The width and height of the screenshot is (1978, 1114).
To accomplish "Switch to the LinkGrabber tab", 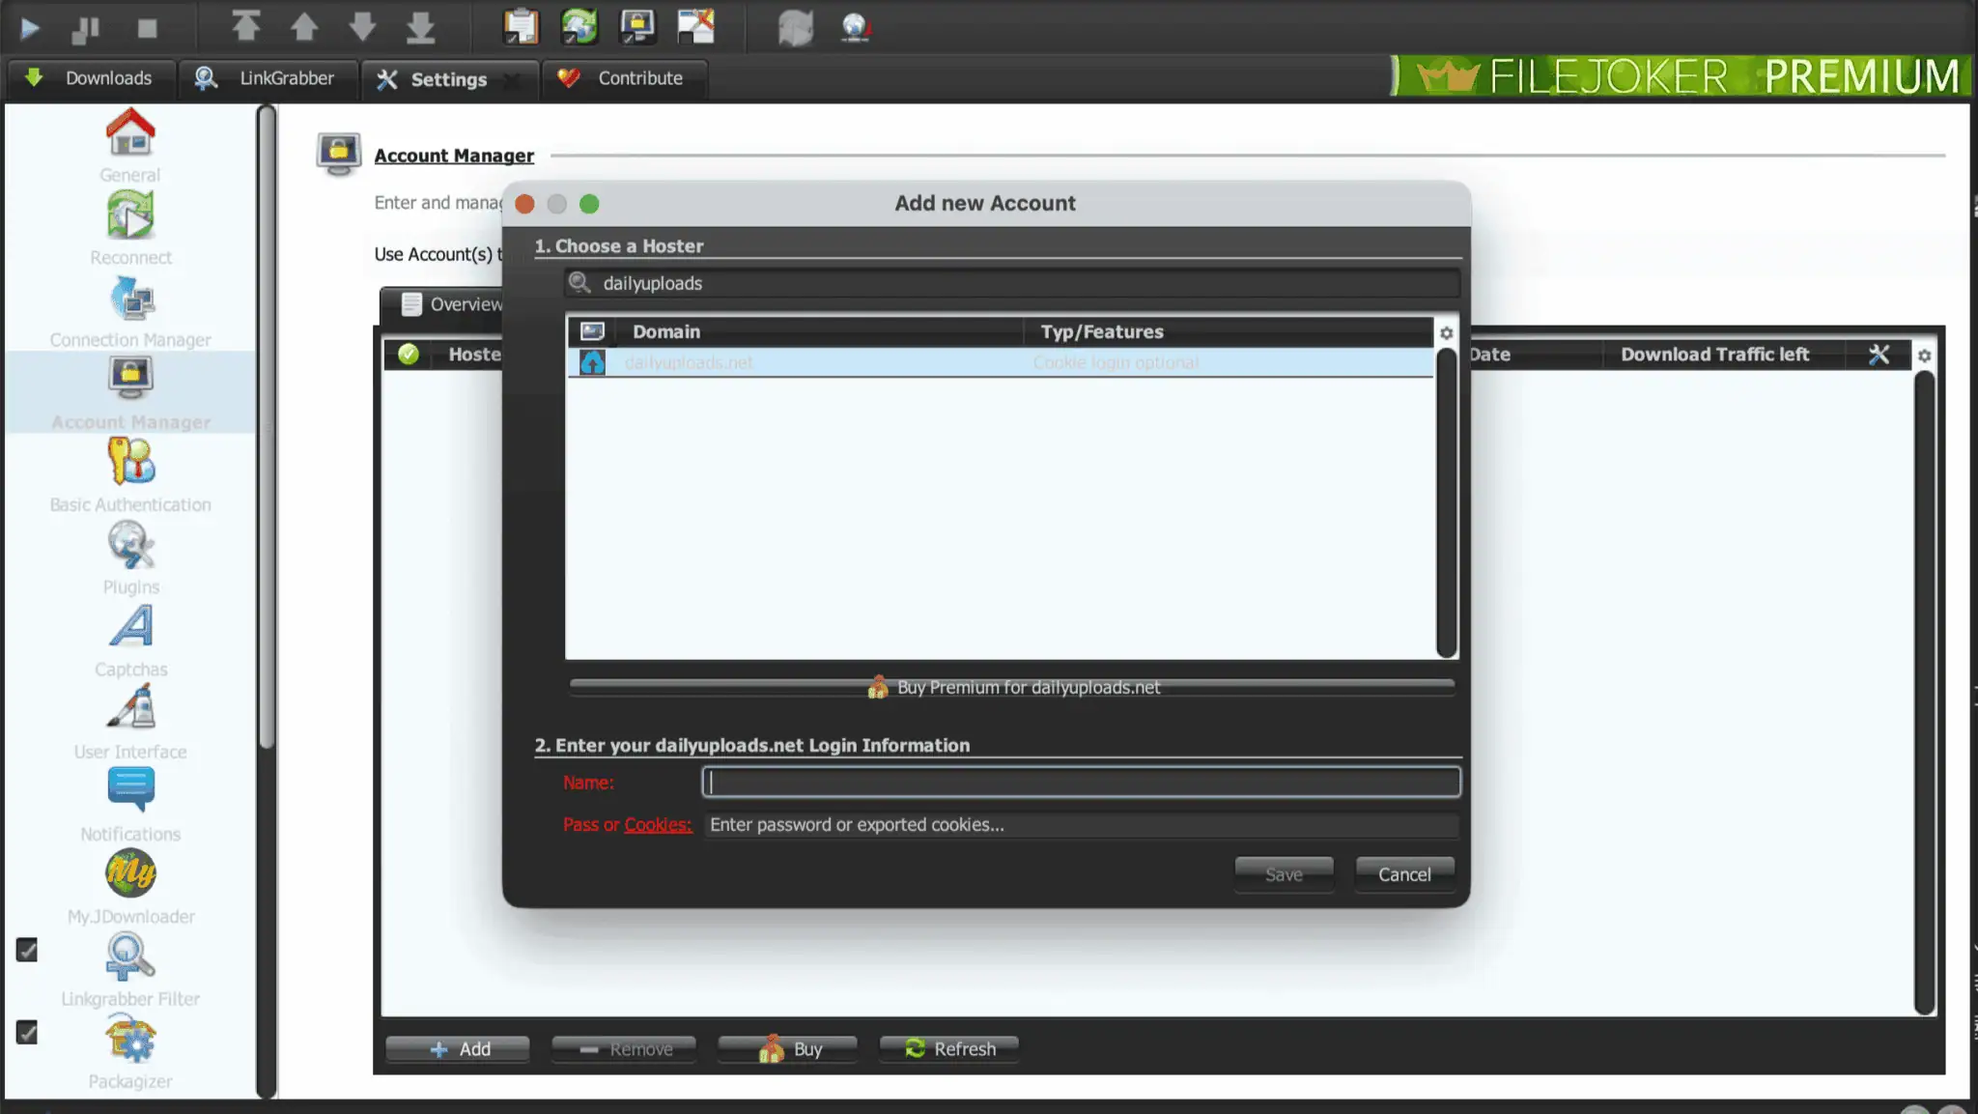I will [x=267, y=78].
